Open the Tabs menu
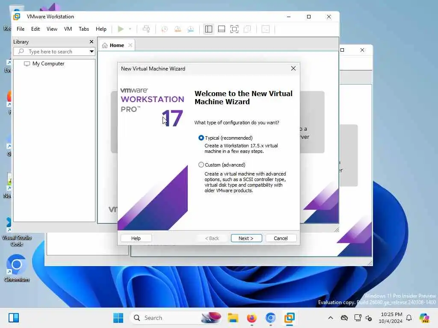 tap(84, 29)
